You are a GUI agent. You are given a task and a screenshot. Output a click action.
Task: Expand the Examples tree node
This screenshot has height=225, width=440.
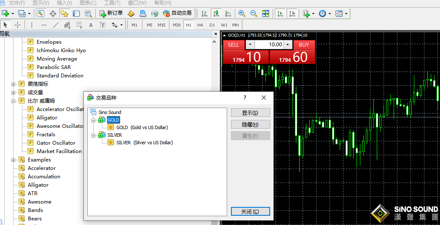[x=13, y=160]
